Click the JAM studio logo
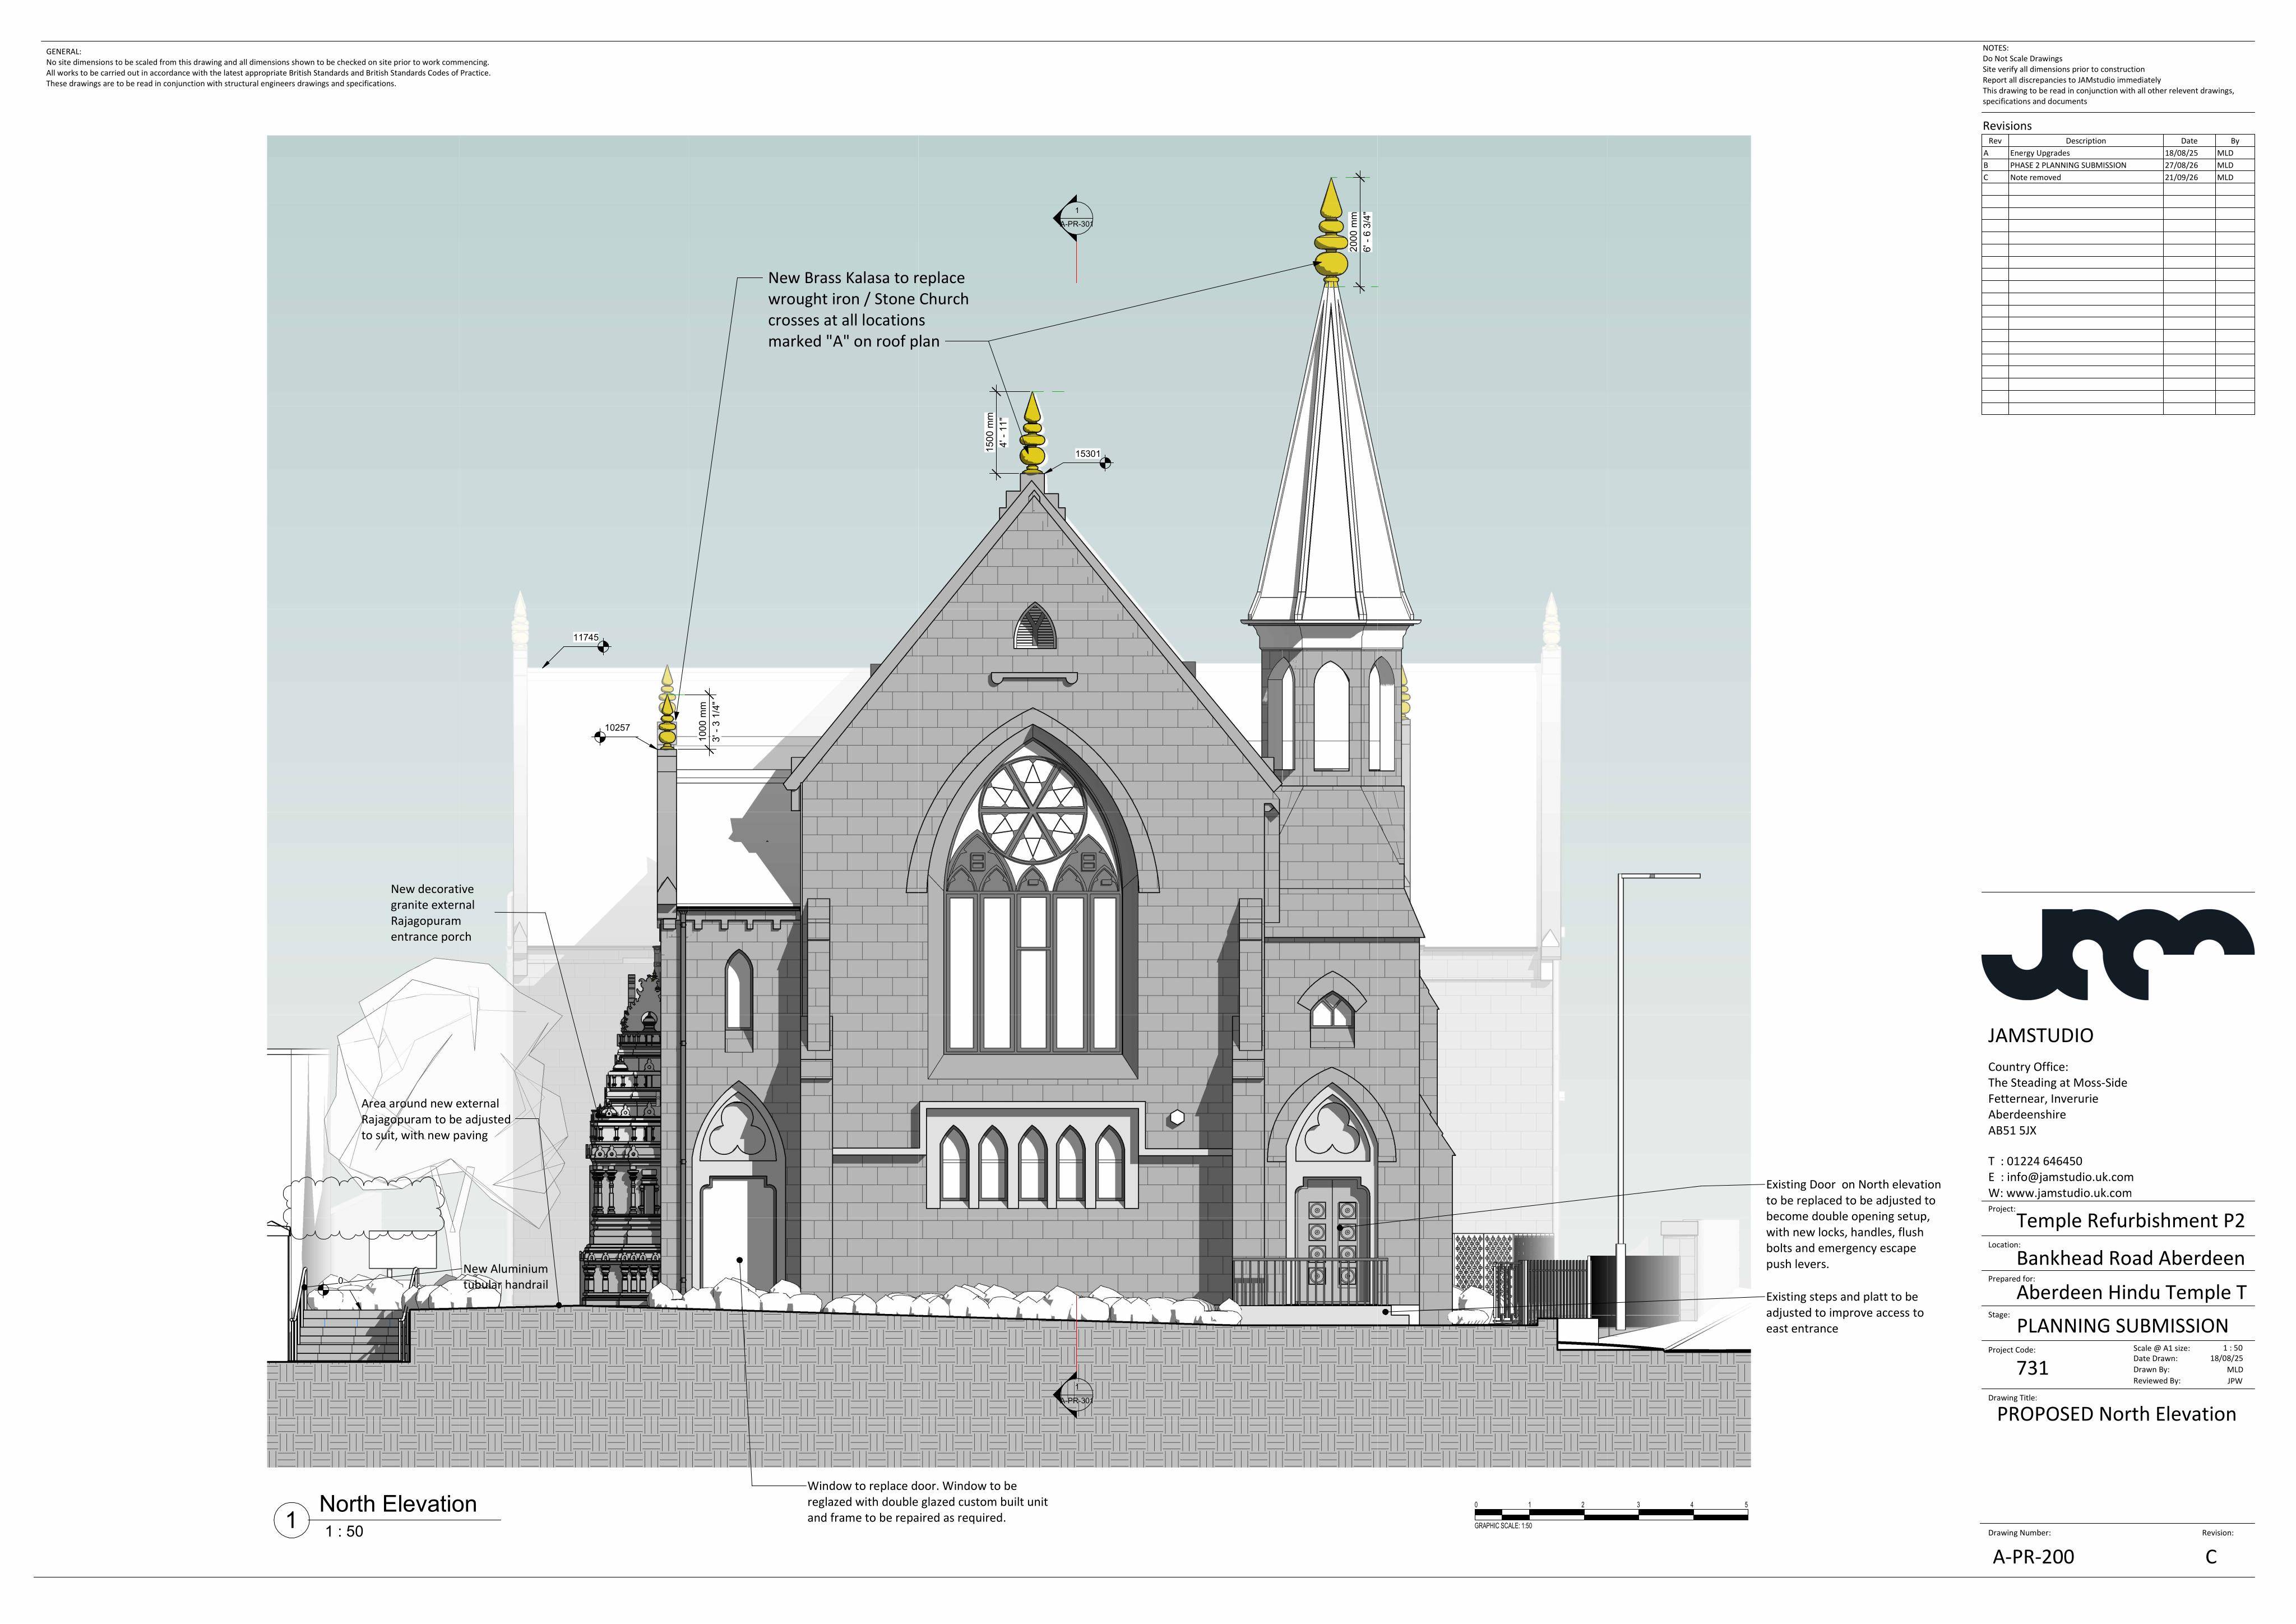This screenshot has height=1624, width=2296. 2117,954
